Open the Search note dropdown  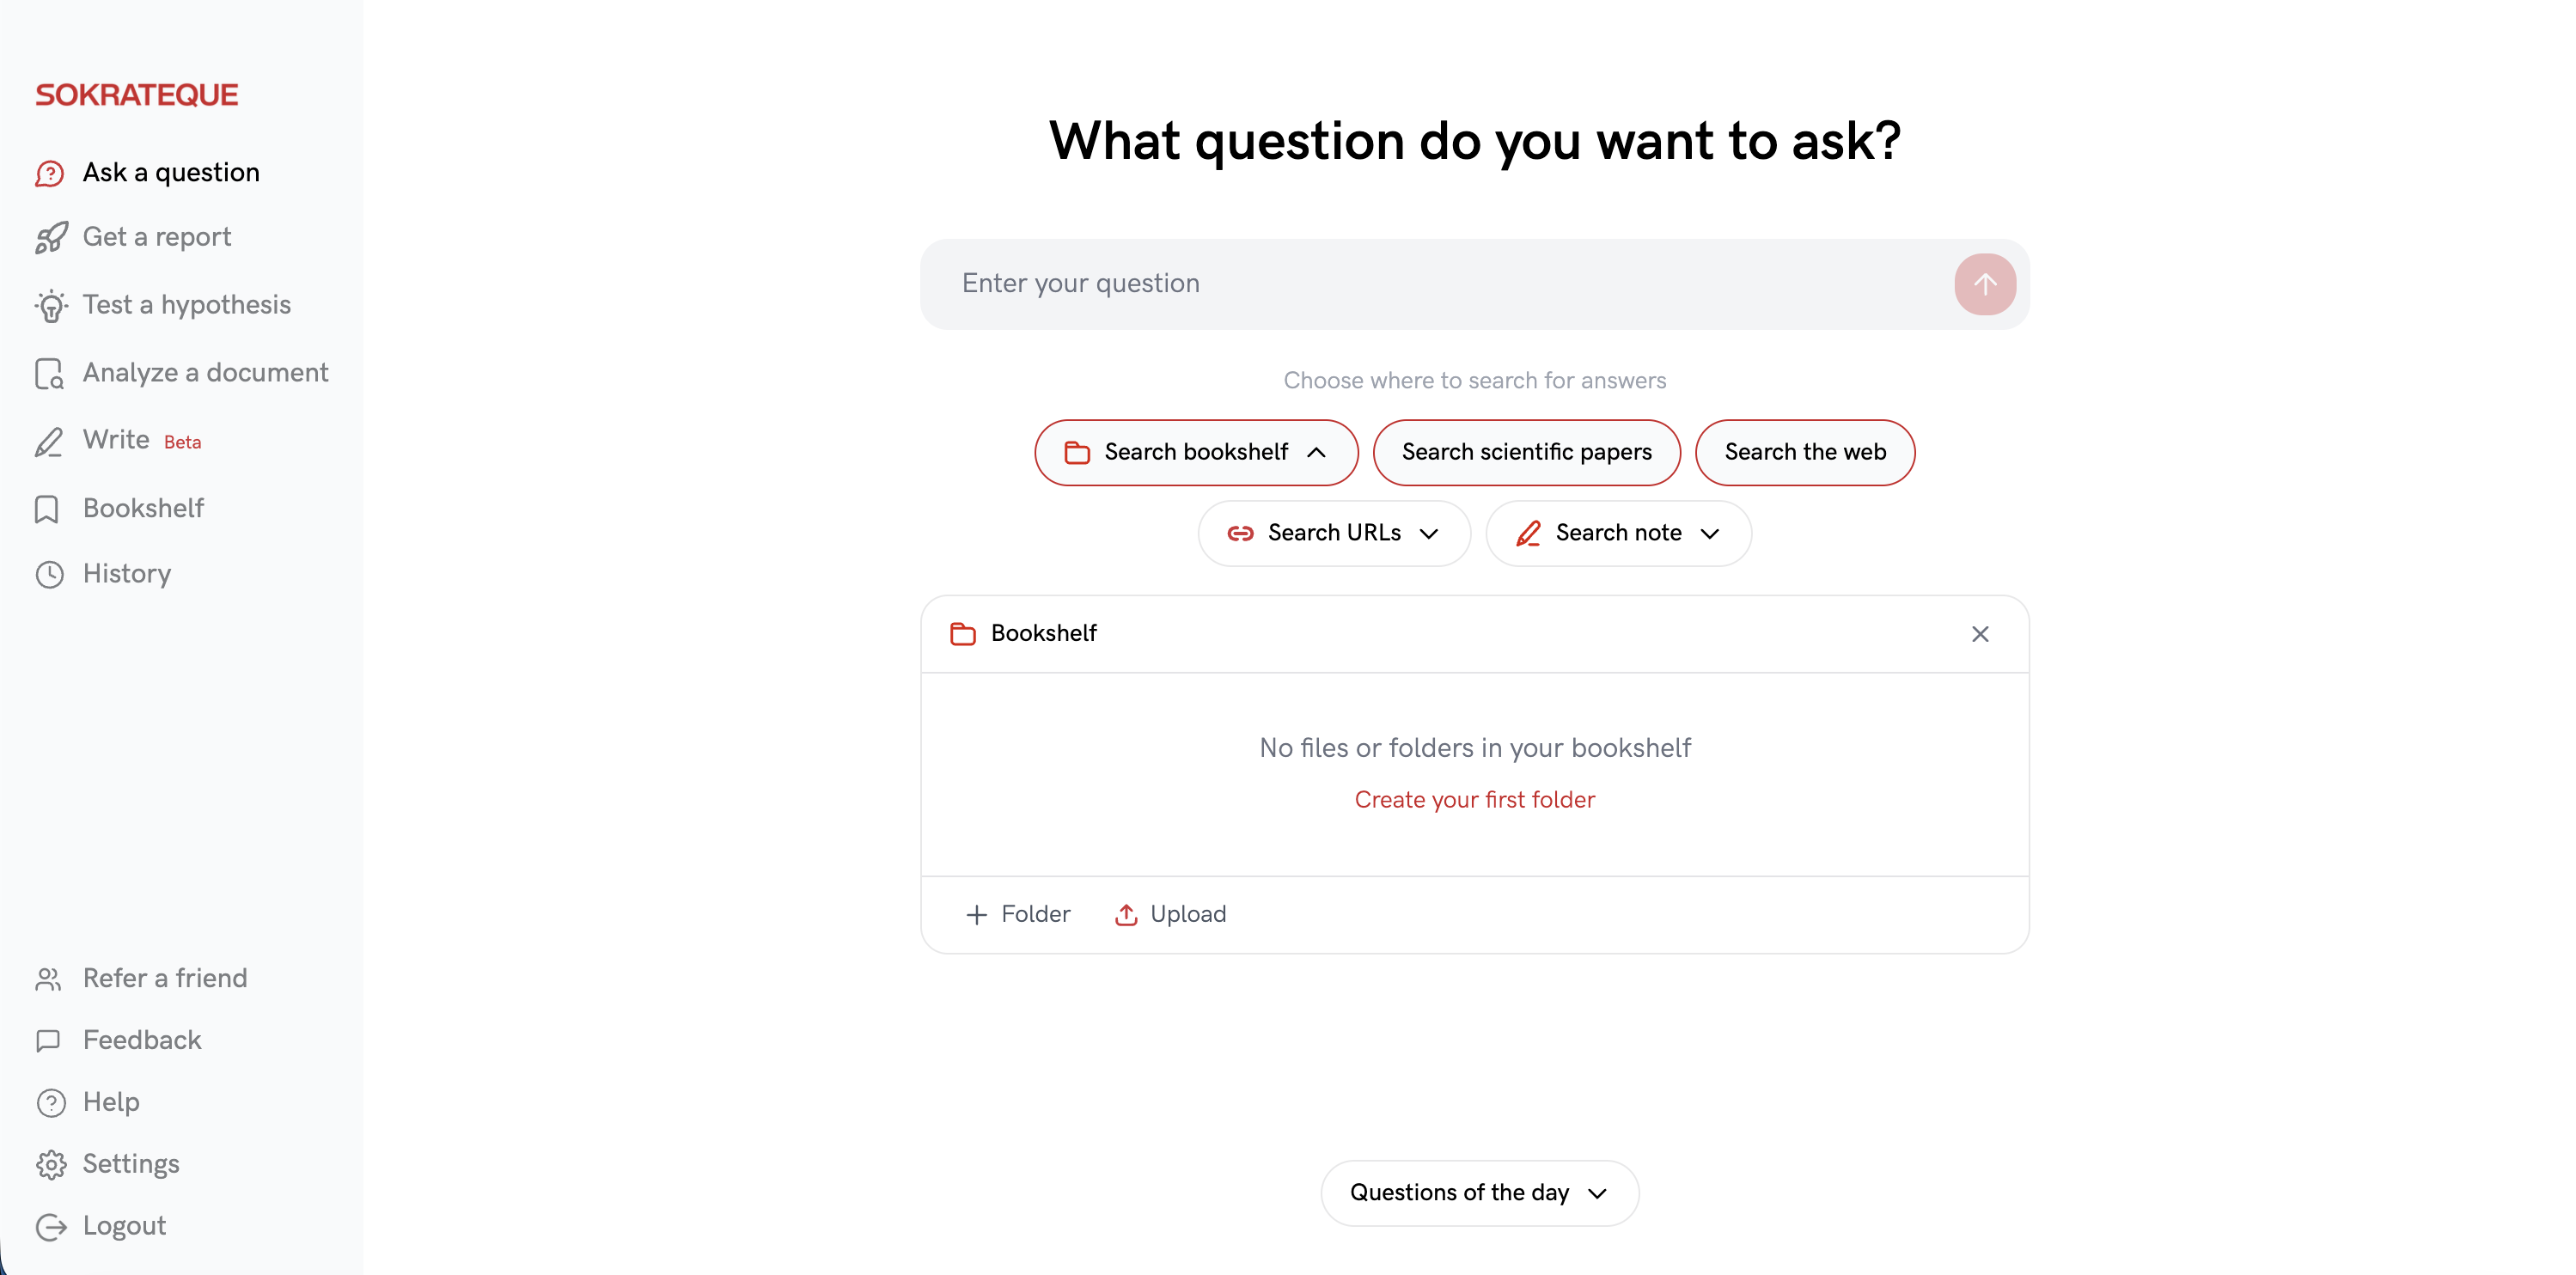pos(1709,533)
